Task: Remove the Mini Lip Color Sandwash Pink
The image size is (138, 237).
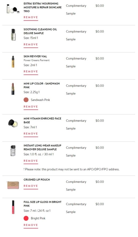Action: tap(31, 107)
